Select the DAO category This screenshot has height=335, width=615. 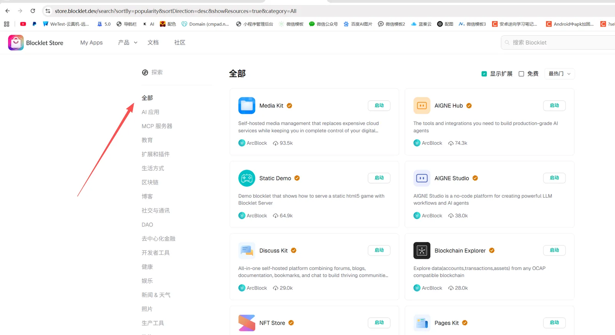point(147,225)
